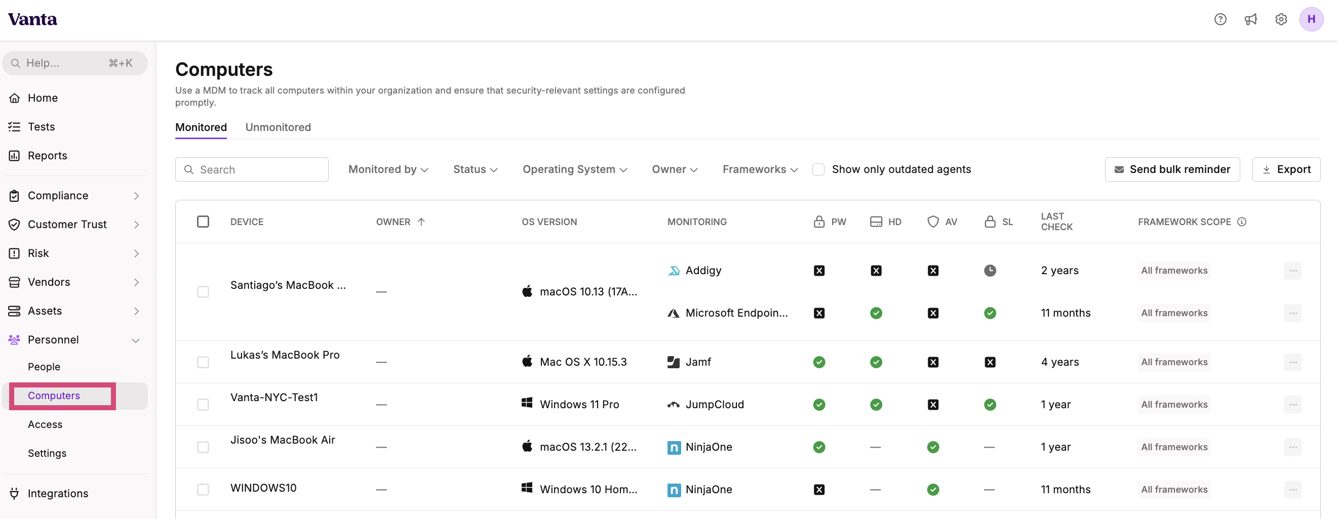This screenshot has width=1337, height=519.
Task: Open the Status filter dropdown
Action: pos(475,169)
